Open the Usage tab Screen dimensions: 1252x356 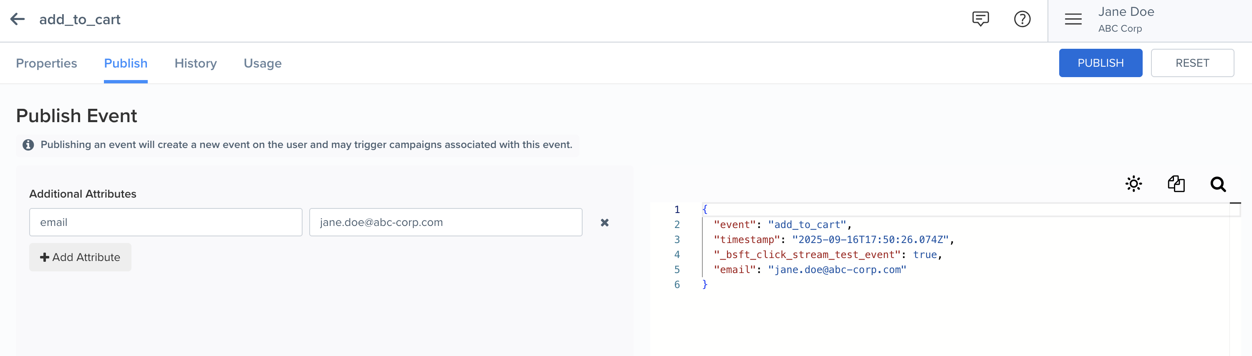point(263,63)
